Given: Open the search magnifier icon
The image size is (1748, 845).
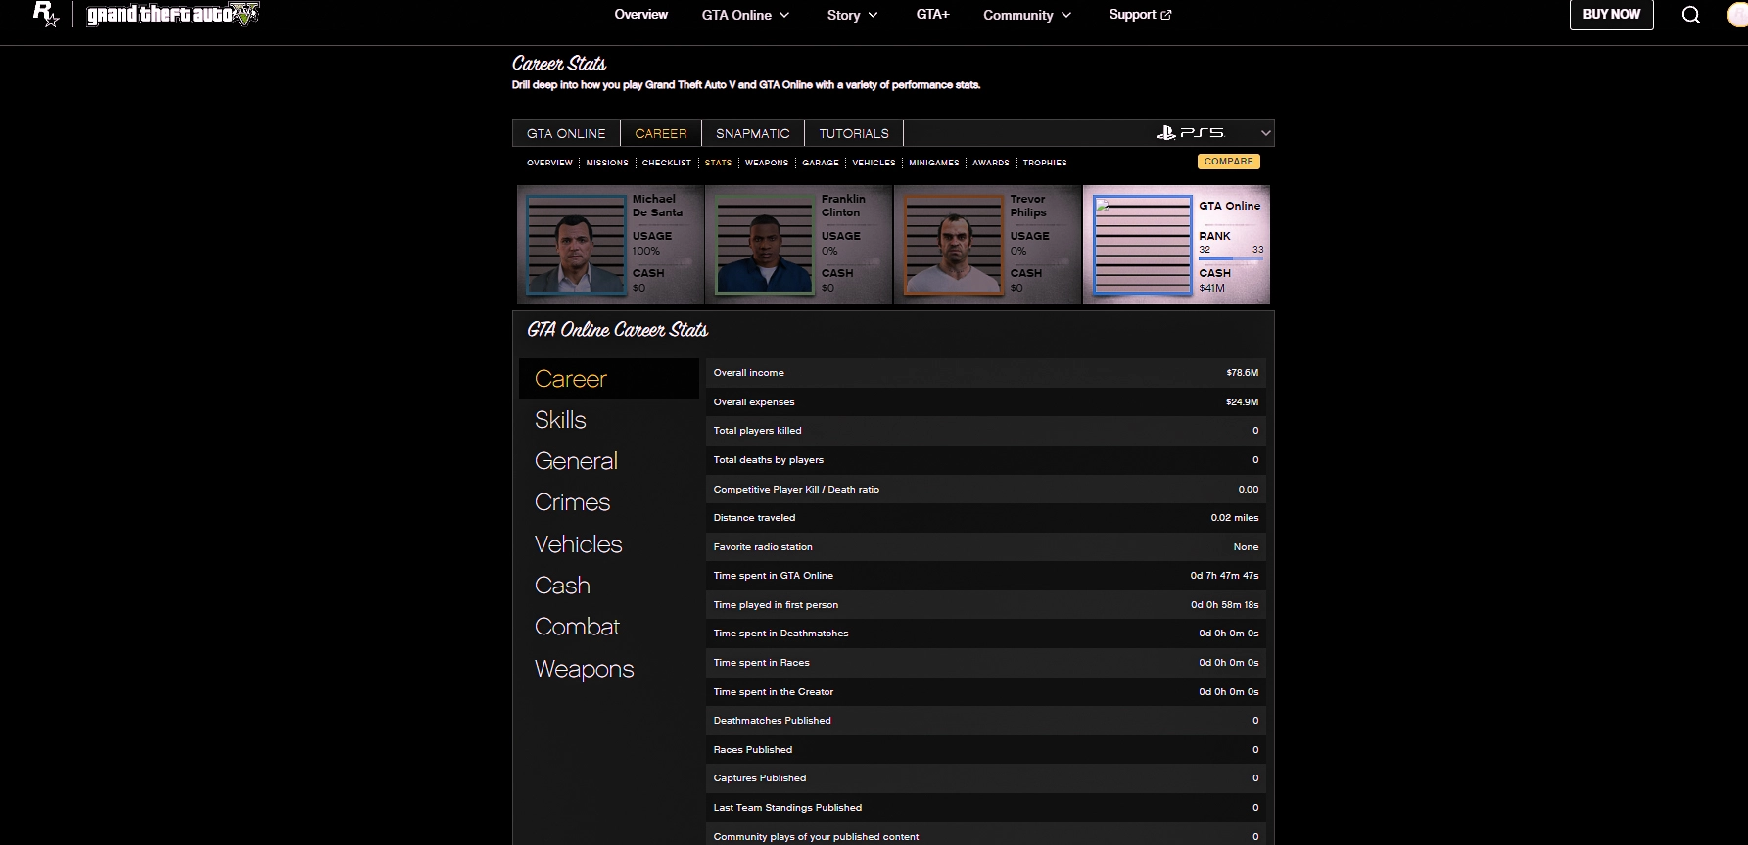Looking at the screenshot, I should [1690, 15].
